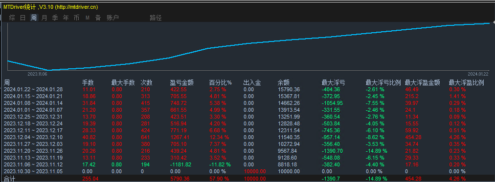
Task: Click the loss amount -1181.82
Action: pos(180,164)
